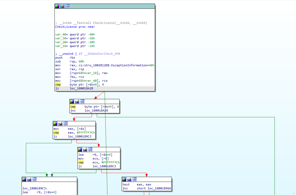
Task: Click the color icon on the 'test eax, eax' block
Action: point(124,179)
